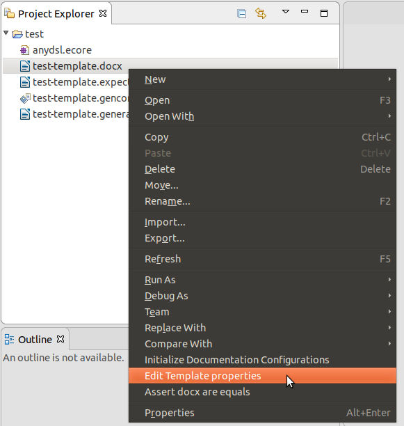Viewport: 404px width, 426px height.
Task: Select the Outline tab
Action: click(35, 340)
